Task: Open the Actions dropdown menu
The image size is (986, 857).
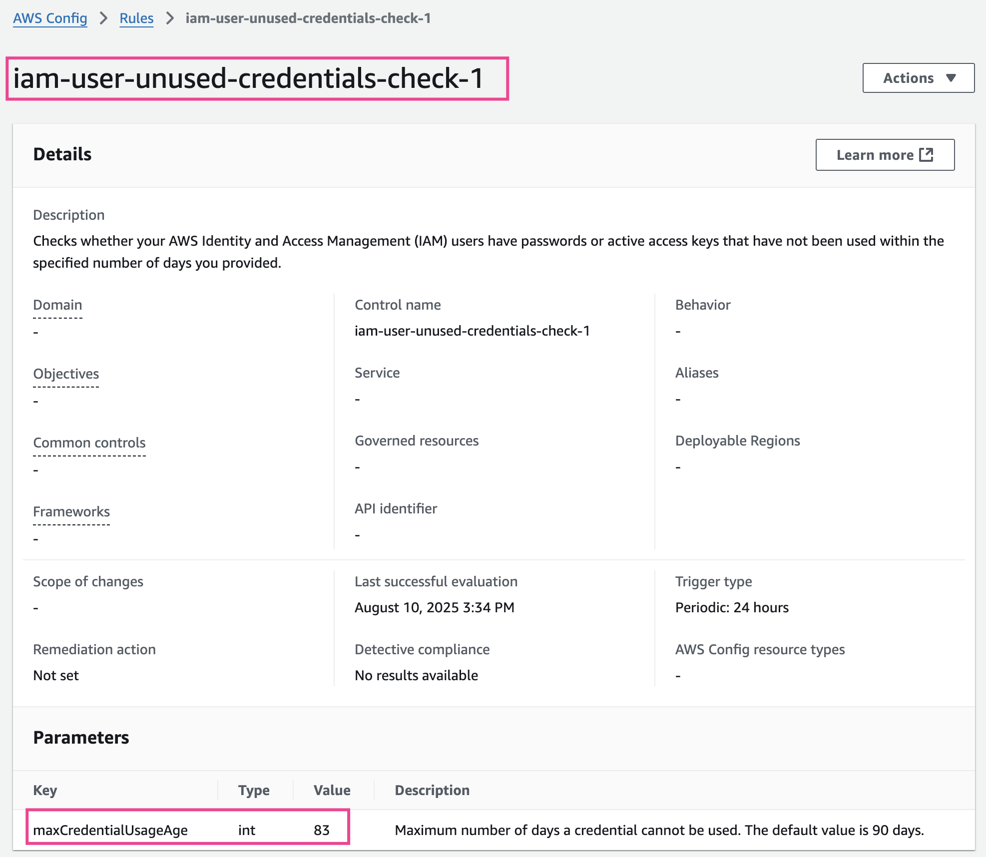Action: pyautogui.click(x=918, y=78)
